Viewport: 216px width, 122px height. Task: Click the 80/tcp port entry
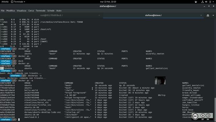pos(162,95)
